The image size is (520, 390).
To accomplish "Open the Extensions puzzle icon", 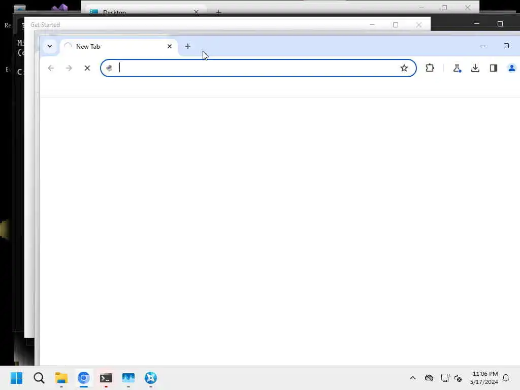I will 430,68.
